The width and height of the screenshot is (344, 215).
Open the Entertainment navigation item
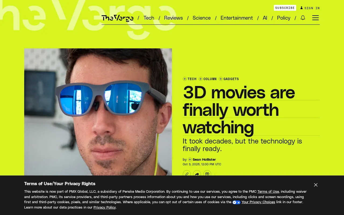[237, 18]
